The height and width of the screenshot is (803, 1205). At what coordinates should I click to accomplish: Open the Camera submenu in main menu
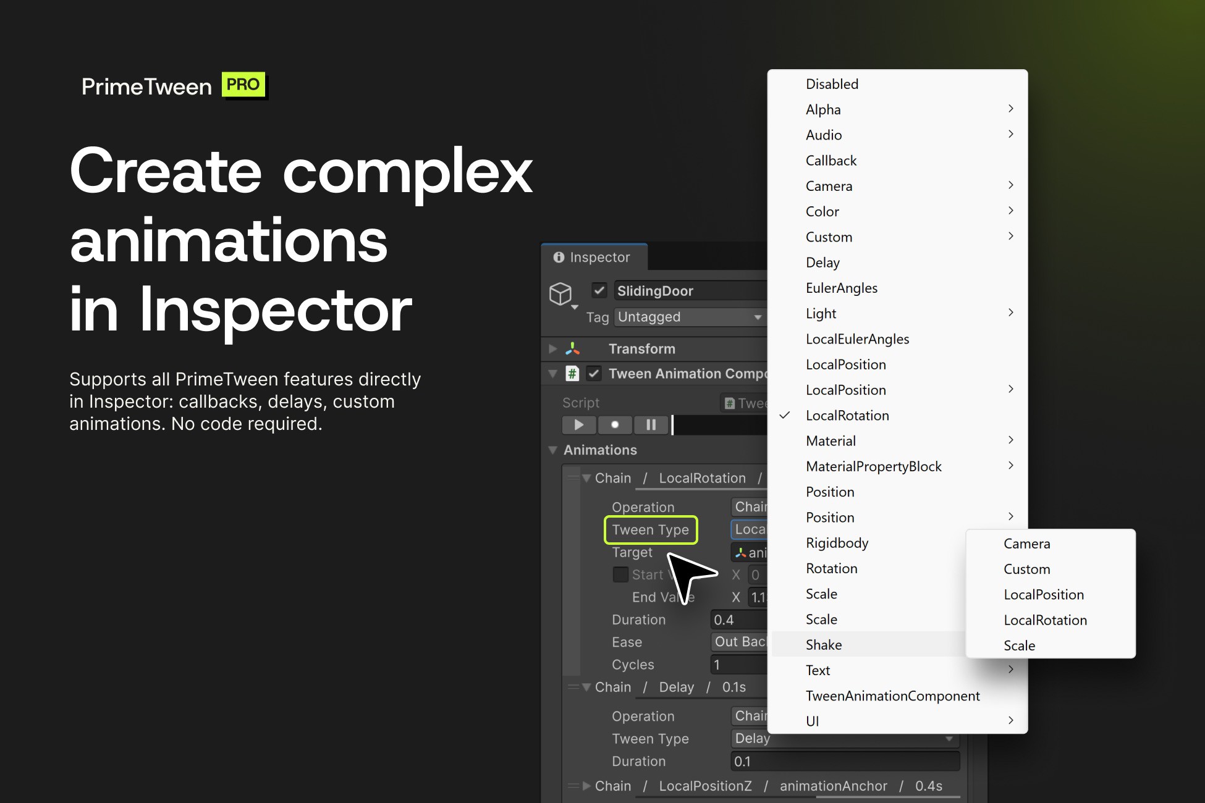[897, 186]
